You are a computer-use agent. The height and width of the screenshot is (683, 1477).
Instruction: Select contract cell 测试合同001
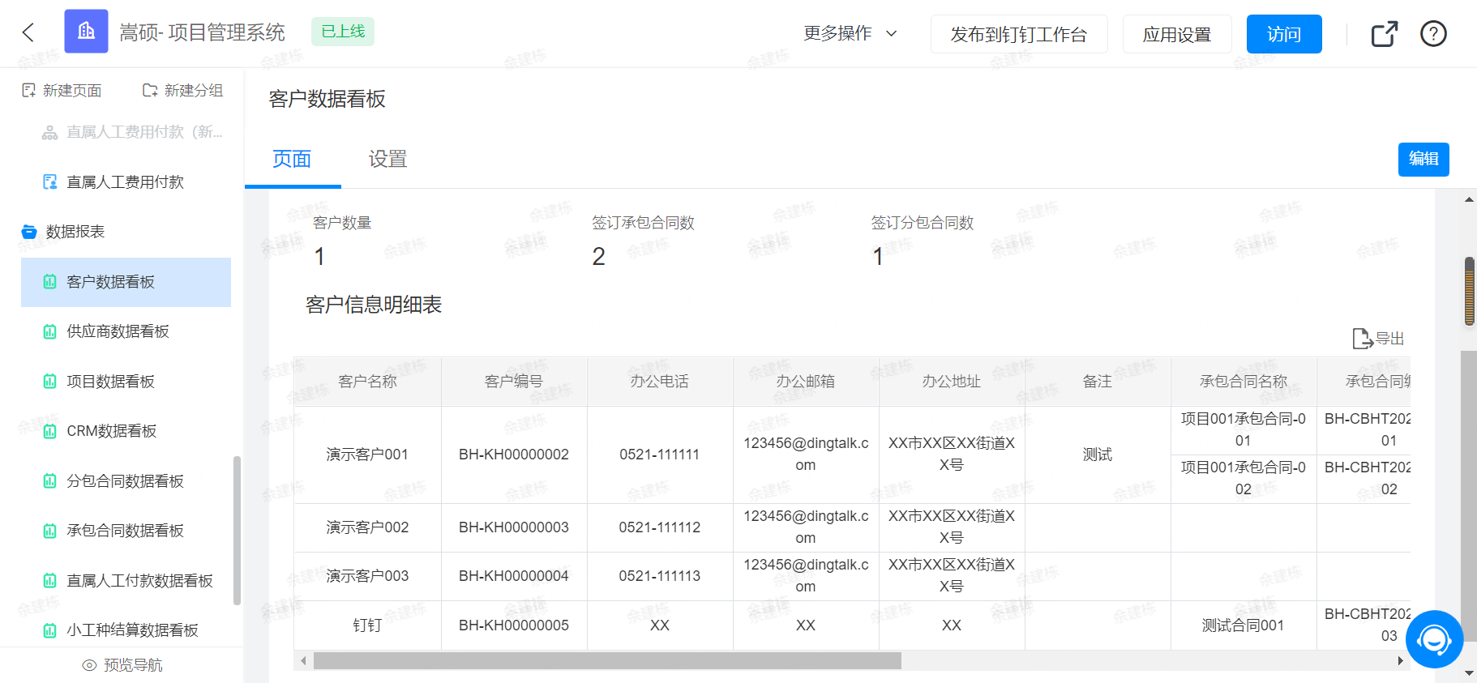click(x=1244, y=625)
